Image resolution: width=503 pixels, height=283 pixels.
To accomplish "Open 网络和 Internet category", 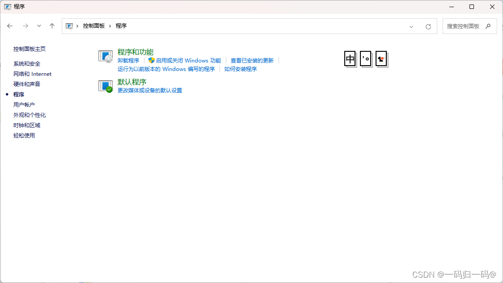I will coord(32,74).
